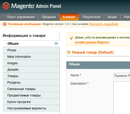The image size is (130, 114).
Task: Click the Общие section header bar
Action: point(98,65)
